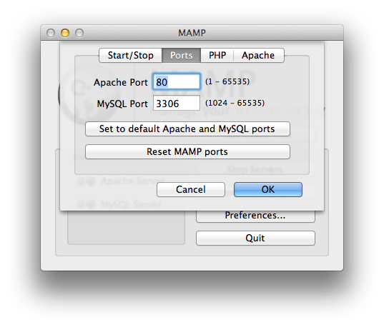Go to the Apache tab
The width and height of the screenshot is (384, 327).
(x=259, y=55)
